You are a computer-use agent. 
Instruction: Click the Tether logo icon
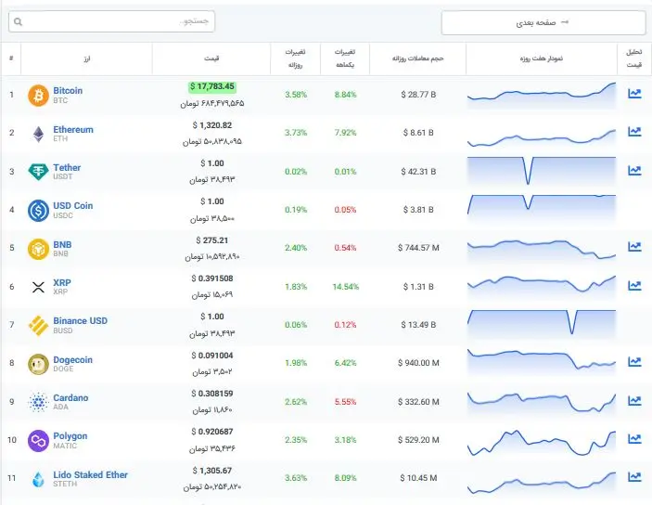click(x=38, y=173)
